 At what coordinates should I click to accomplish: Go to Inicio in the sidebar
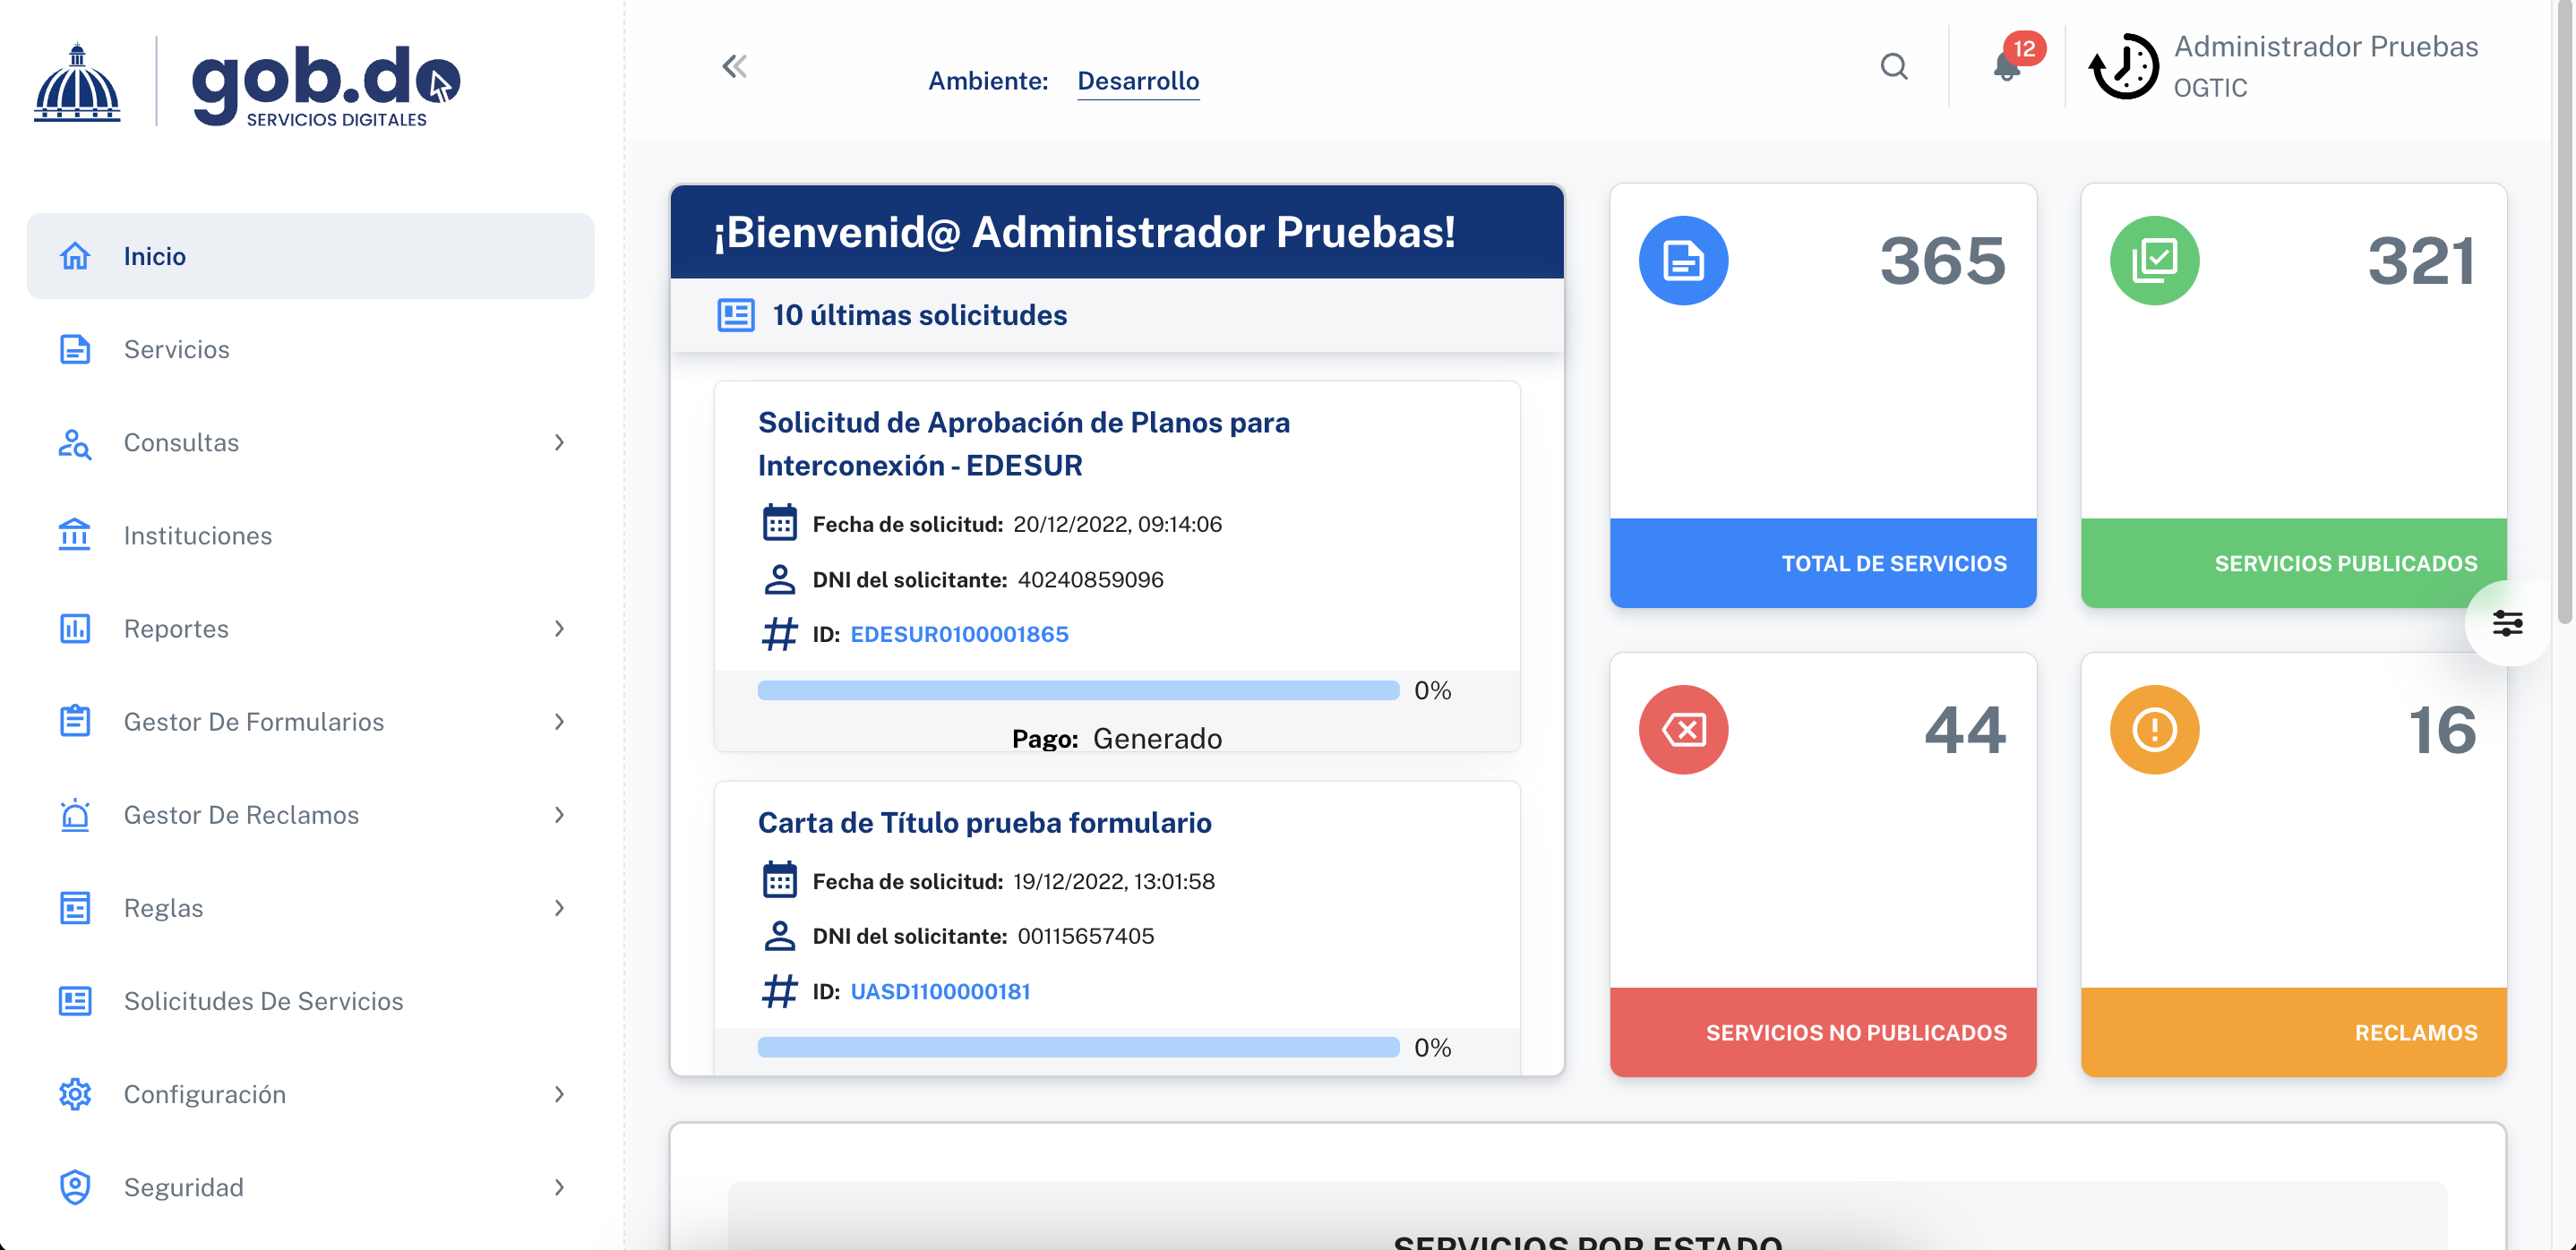pyautogui.click(x=311, y=256)
